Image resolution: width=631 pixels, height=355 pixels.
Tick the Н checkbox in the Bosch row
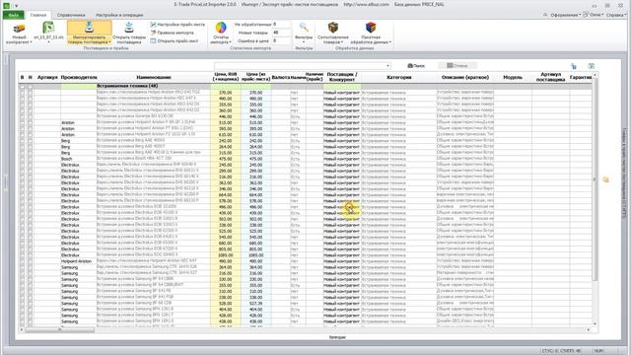31,159
